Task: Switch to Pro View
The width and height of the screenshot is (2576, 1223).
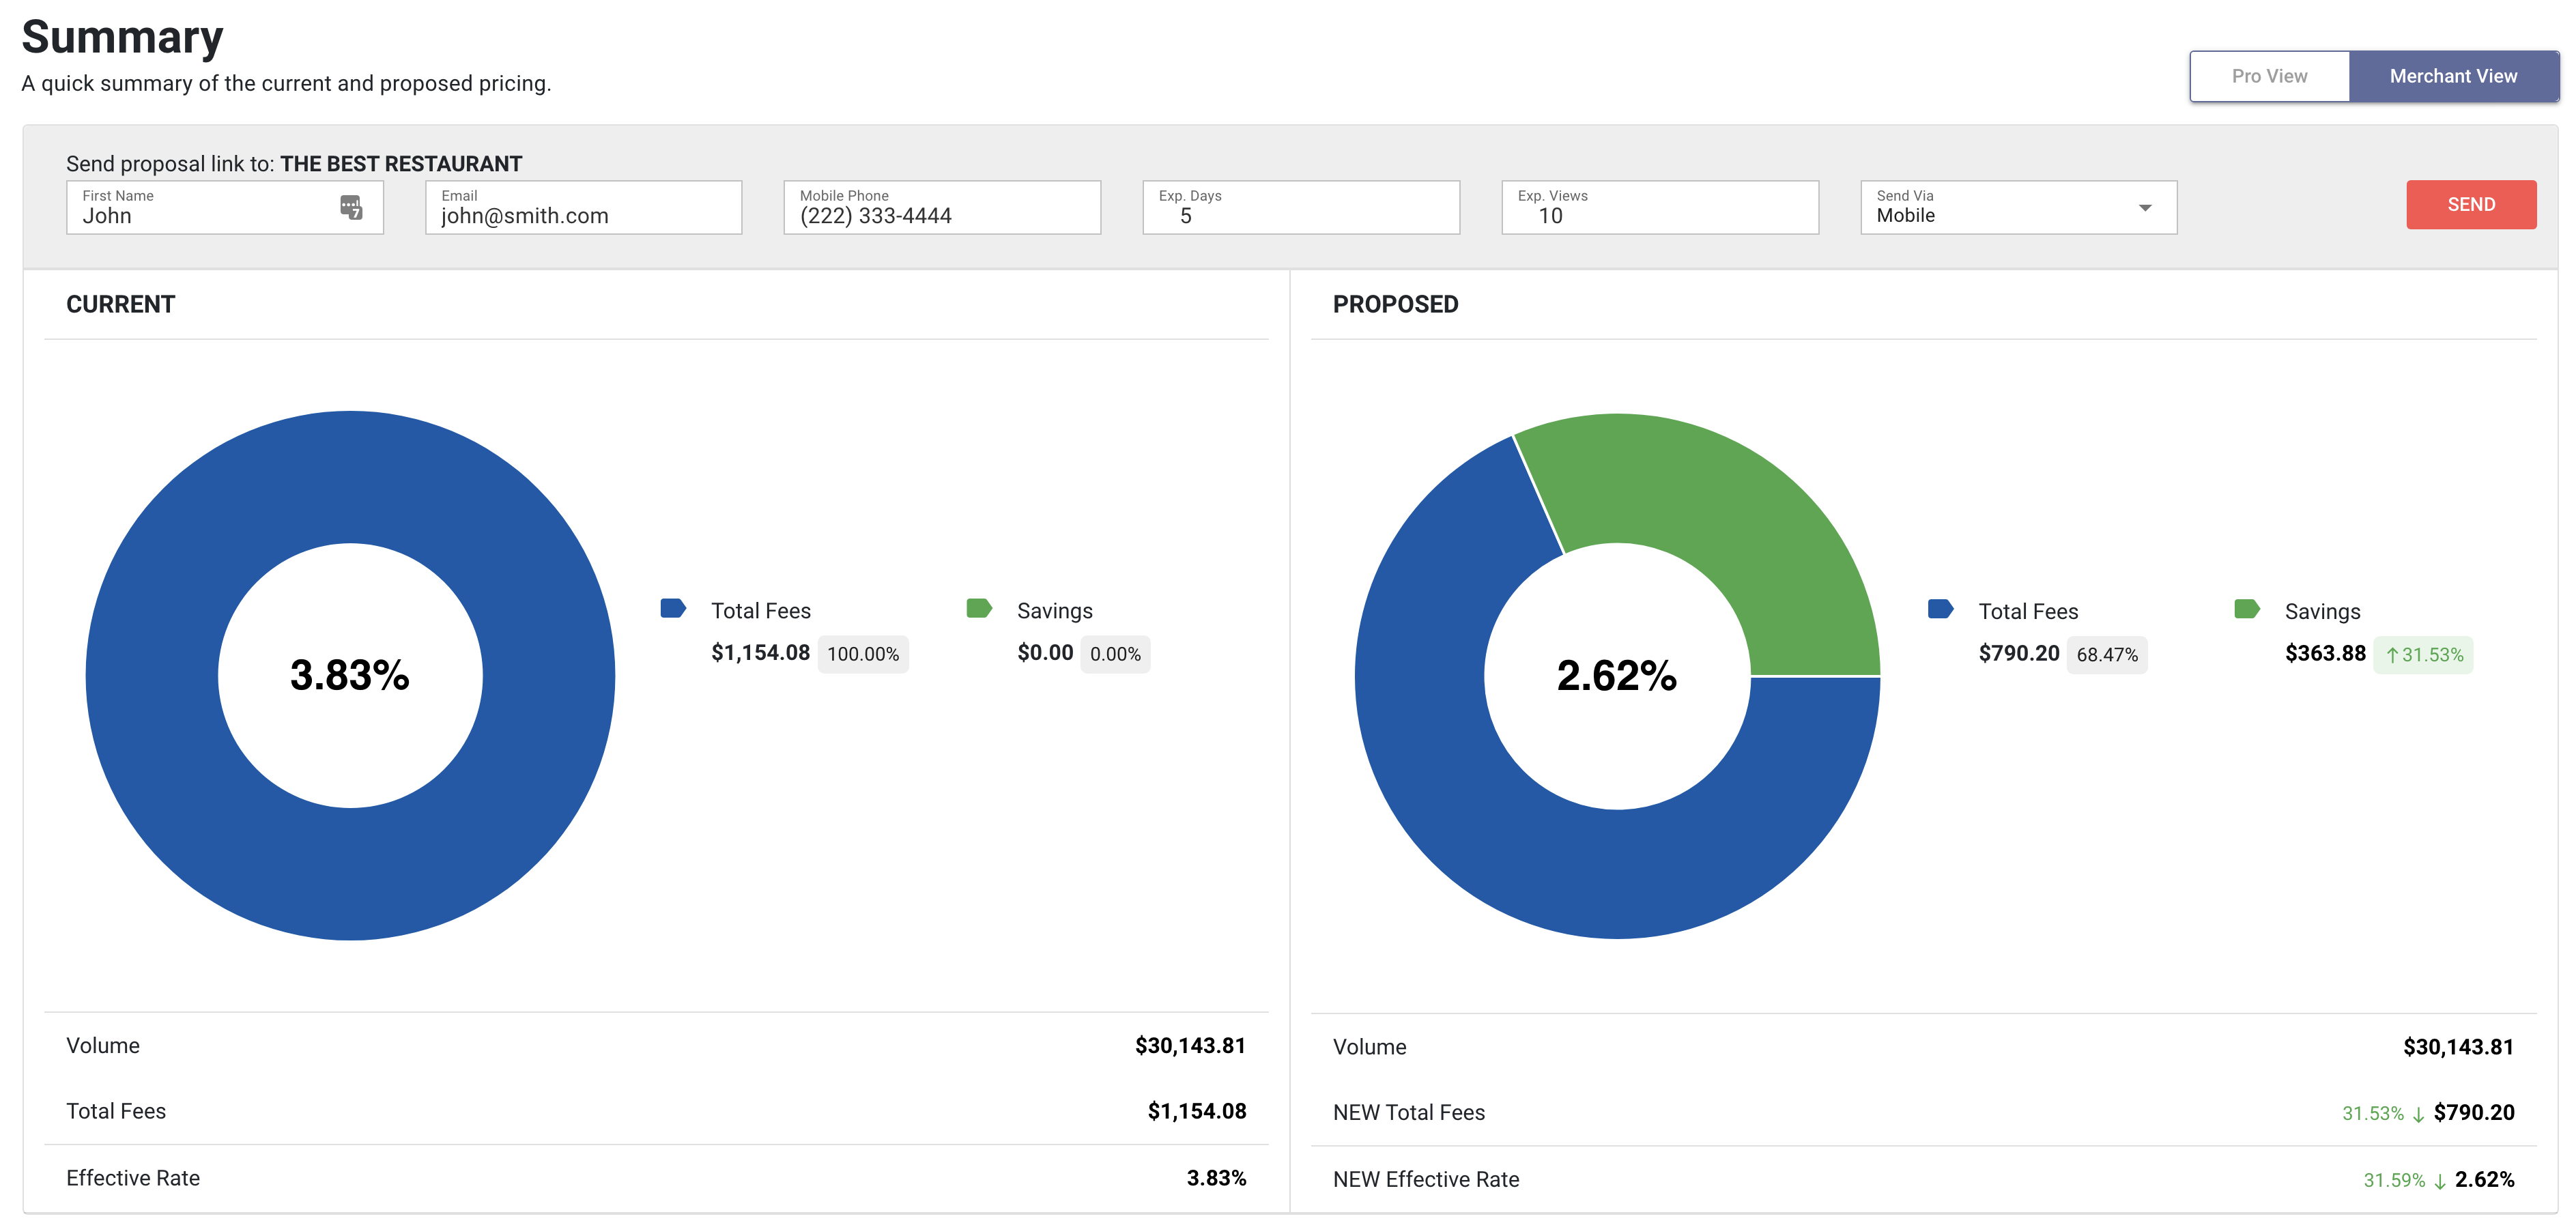Action: pyautogui.click(x=2269, y=76)
